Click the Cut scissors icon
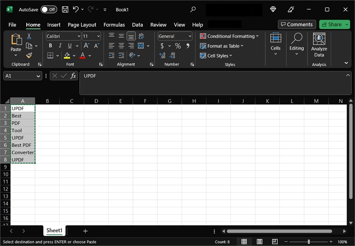Image resolution: width=355 pixels, height=246 pixels. [29, 36]
